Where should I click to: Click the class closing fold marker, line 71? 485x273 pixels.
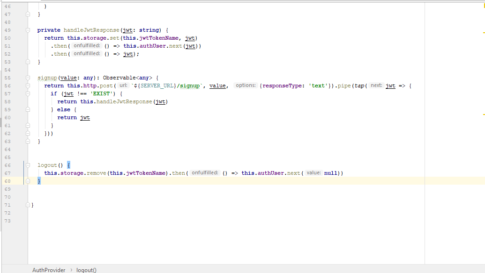(x=28, y=205)
